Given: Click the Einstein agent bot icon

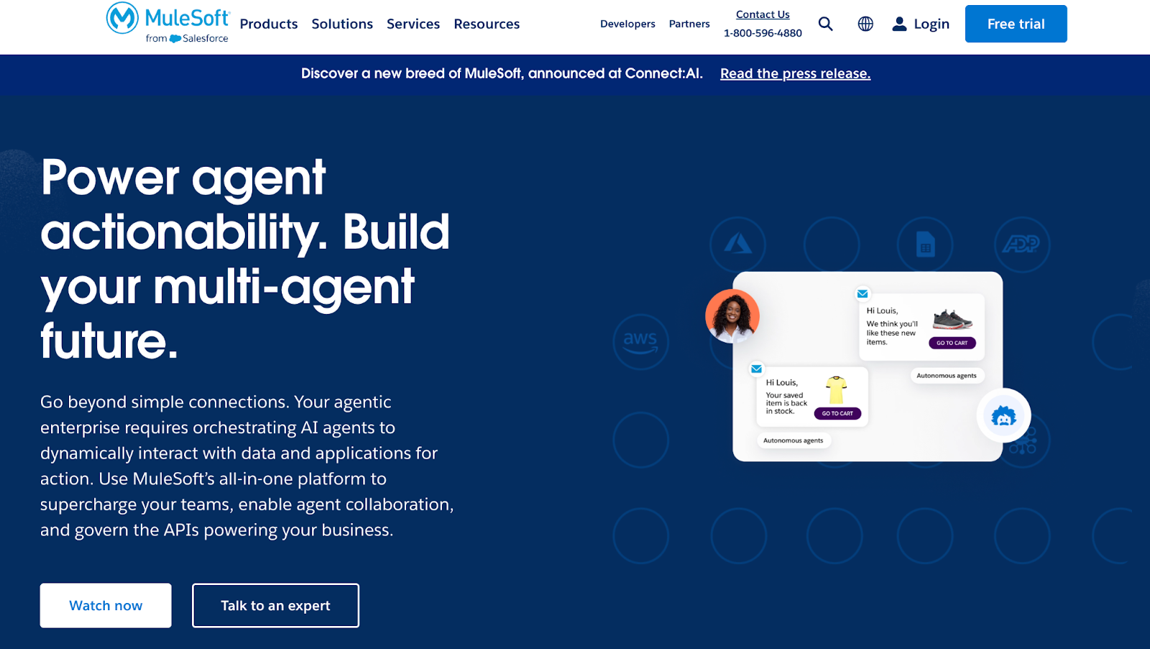Looking at the screenshot, I should click(x=1003, y=415).
